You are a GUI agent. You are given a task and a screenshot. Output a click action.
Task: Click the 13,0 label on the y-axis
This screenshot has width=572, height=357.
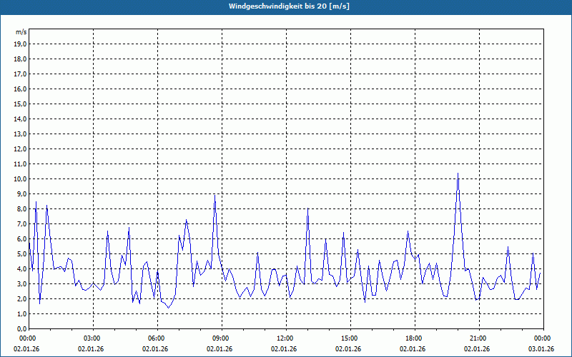click(21, 134)
